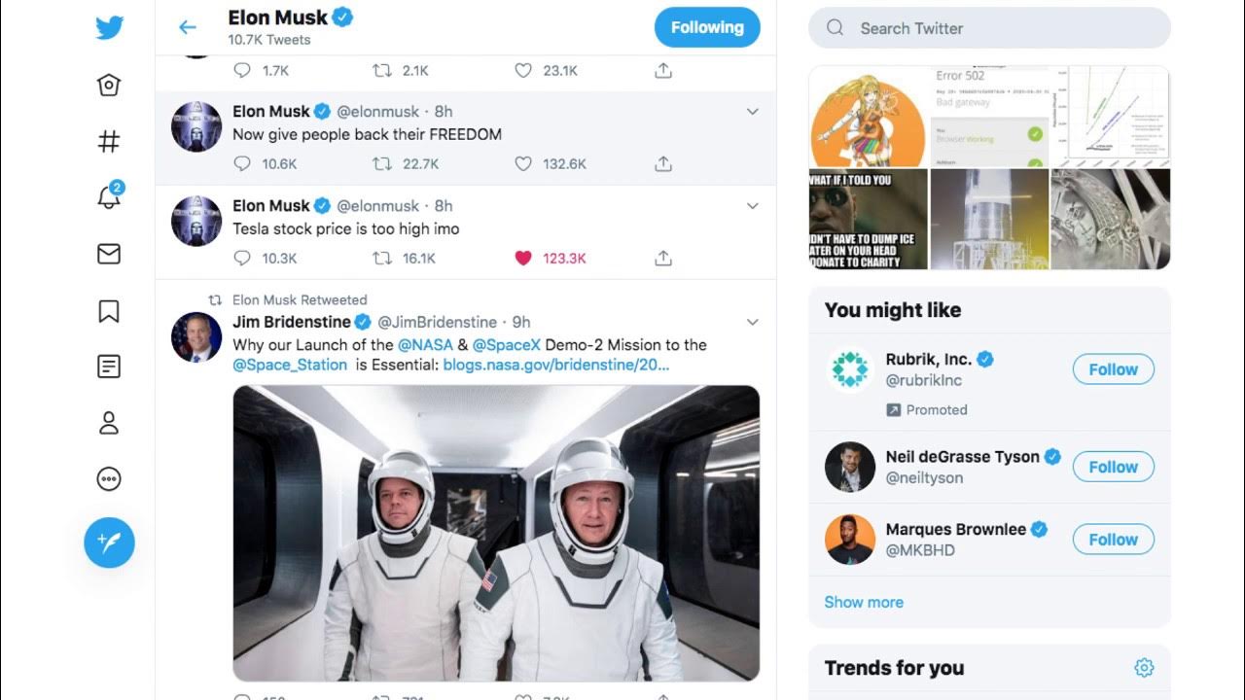The width and height of the screenshot is (1245, 700).
Task: Go to Home in the sidebar
Action: (109, 86)
